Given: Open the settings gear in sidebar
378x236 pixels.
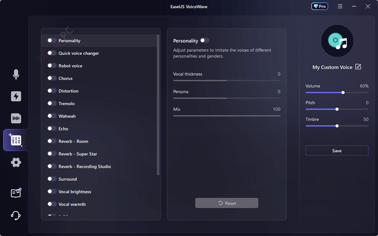Looking at the screenshot, I should [16, 162].
